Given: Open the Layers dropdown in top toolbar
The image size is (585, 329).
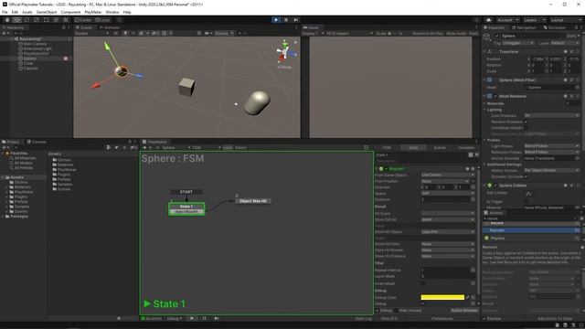Looking at the screenshot, I should click(x=534, y=20).
